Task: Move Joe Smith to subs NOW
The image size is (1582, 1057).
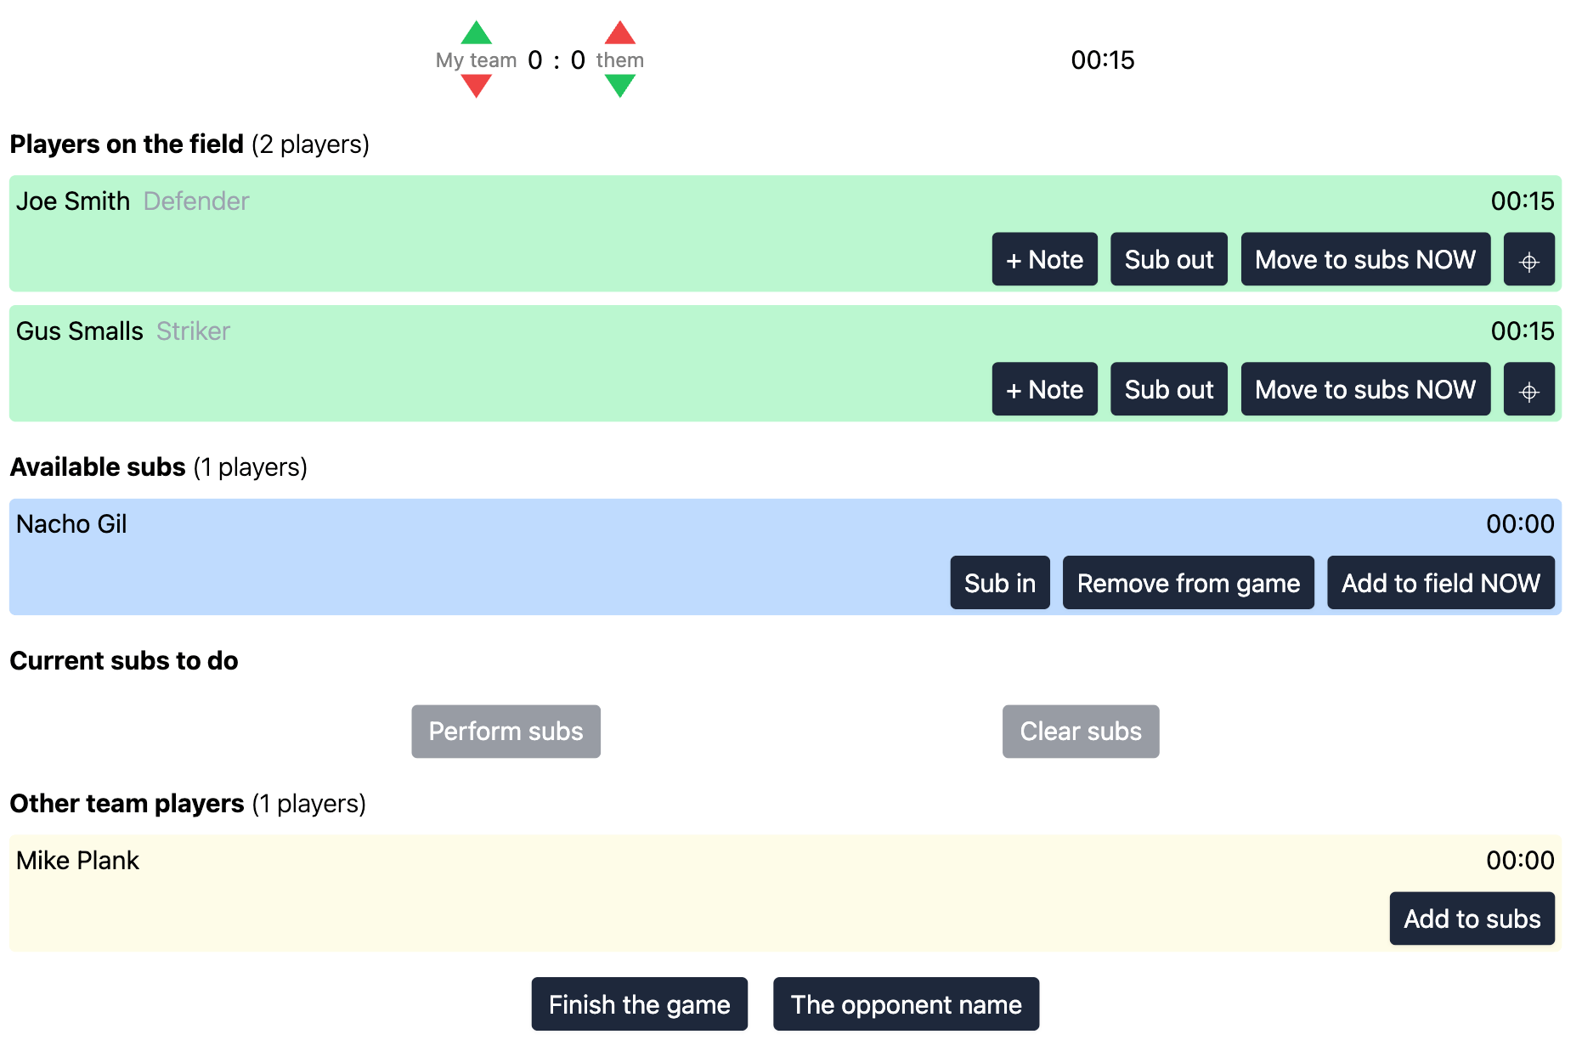Action: click(x=1364, y=260)
